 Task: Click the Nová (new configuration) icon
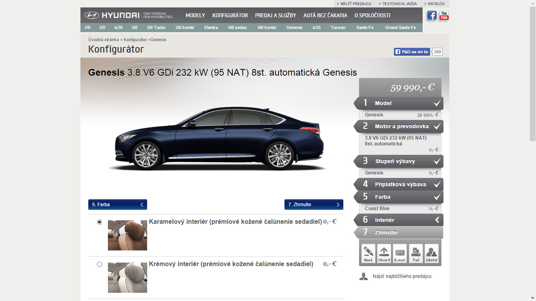click(368, 254)
